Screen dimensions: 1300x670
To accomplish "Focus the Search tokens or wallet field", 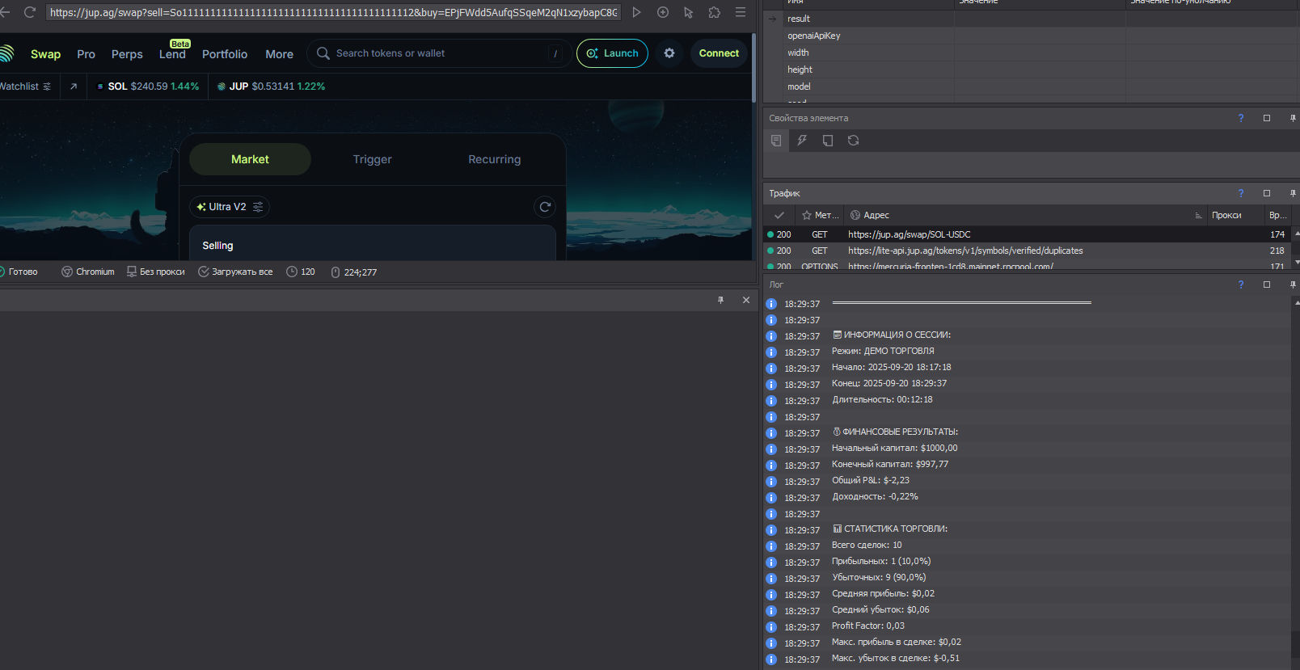I will pos(440,53).
